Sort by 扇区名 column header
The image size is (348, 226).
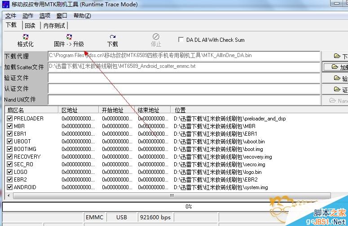(31, 110)
